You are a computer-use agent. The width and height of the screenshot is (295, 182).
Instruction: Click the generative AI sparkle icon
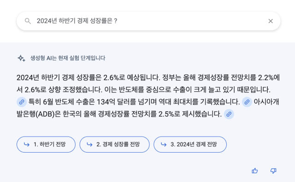pos(21,58)
